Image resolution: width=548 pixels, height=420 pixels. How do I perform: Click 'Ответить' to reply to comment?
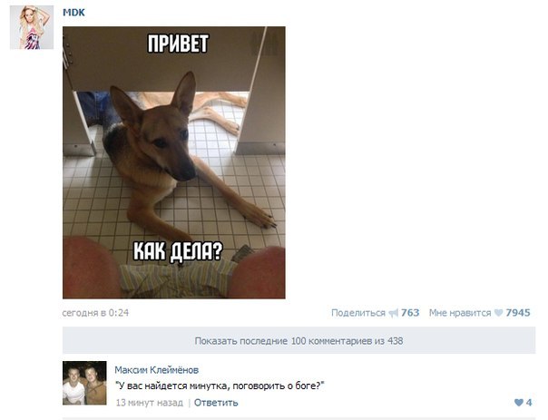pyautogui.click(x=216, y=403)
